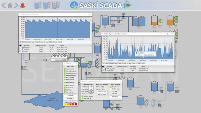Toggle the DEGER_S2 series checkbox
201x113 pixels.
click(x=20, y=48)
